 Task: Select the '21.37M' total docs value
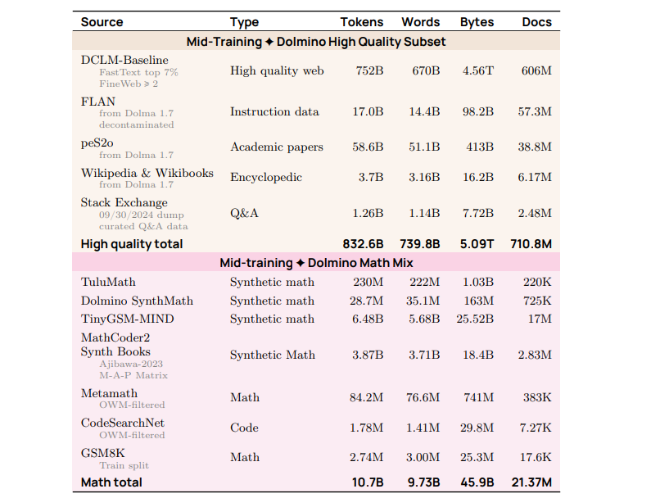point(531,482)
